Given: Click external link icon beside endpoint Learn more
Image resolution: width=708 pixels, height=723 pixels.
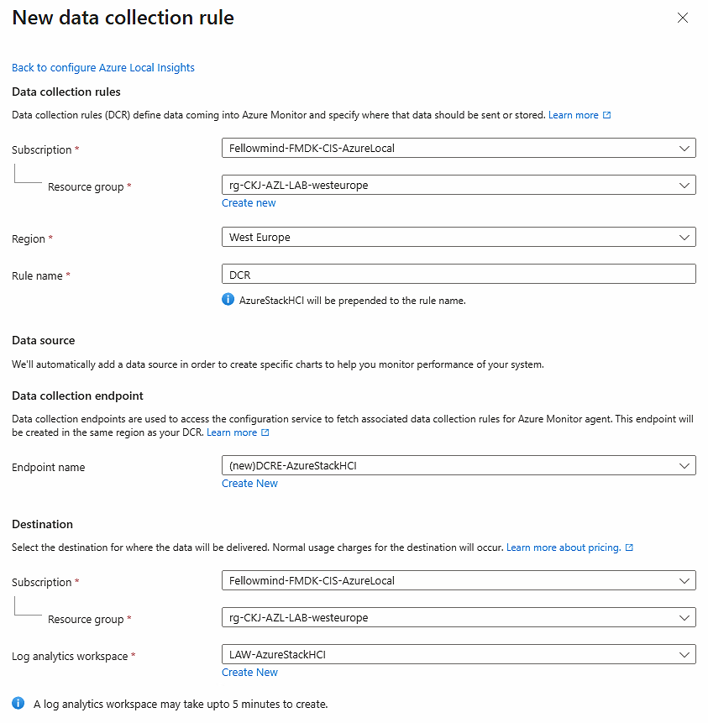Looking at the screenshot, I should point(265,432).
